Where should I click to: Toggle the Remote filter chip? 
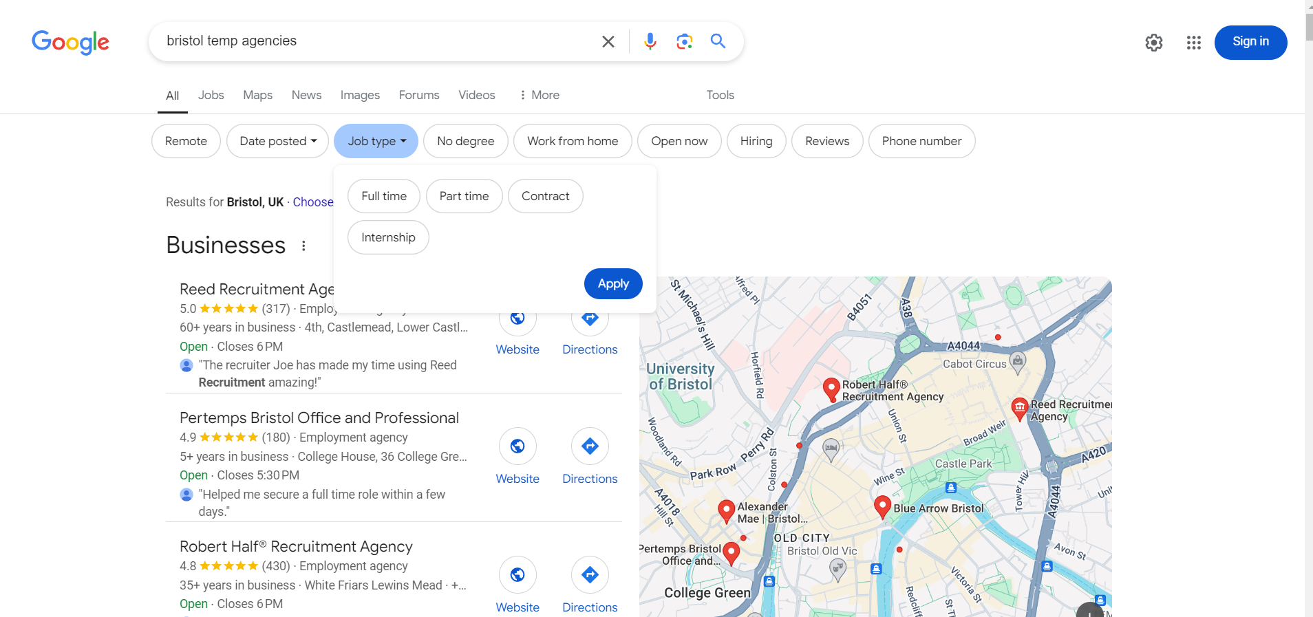186,141
